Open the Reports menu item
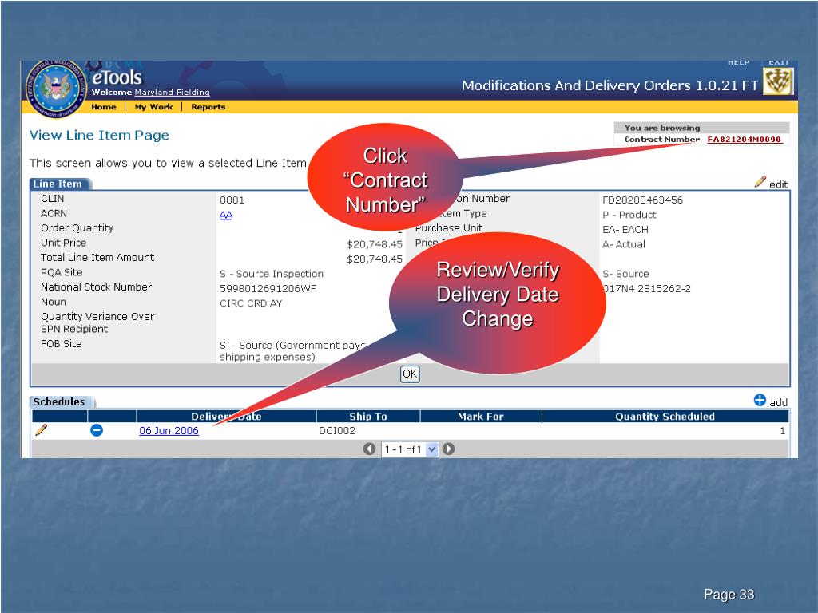This screenshot has height=613, width=818. click(208, 107)
